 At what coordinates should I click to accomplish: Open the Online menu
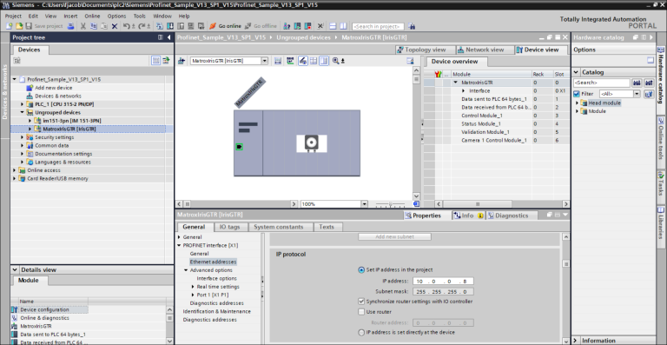[x=92, y=17]
